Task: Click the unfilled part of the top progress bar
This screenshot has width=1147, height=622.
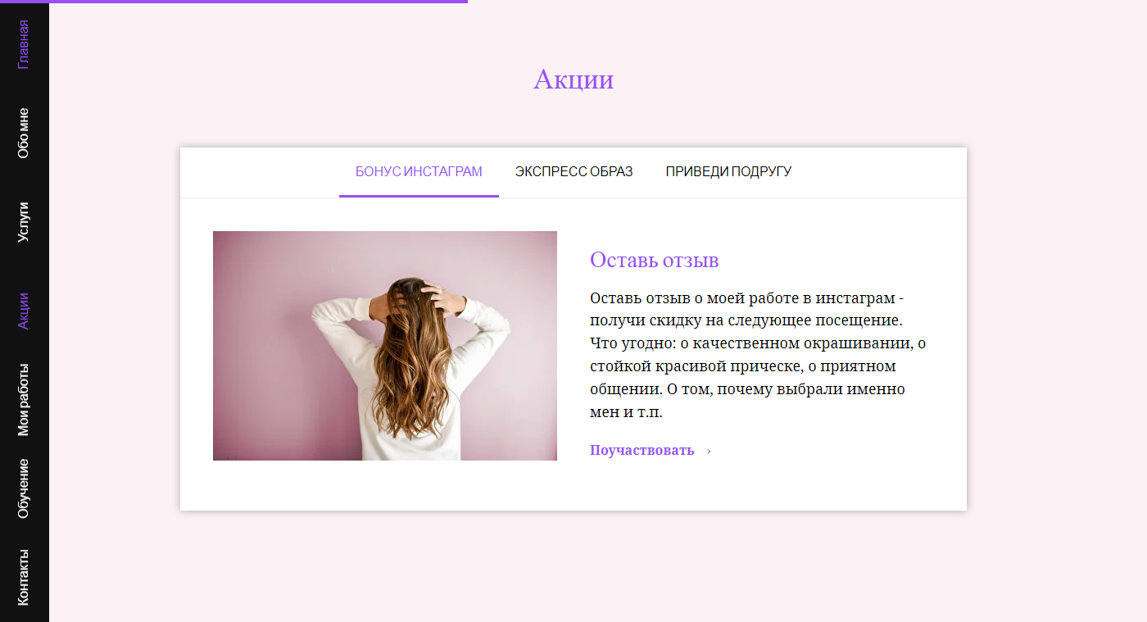Action: [807, 2]
